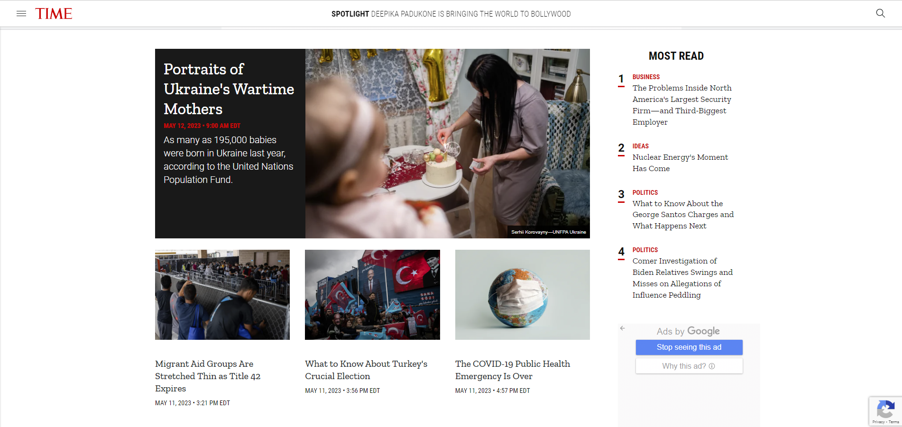Click the Turkey election rally photo

click(x=372, y=295)
